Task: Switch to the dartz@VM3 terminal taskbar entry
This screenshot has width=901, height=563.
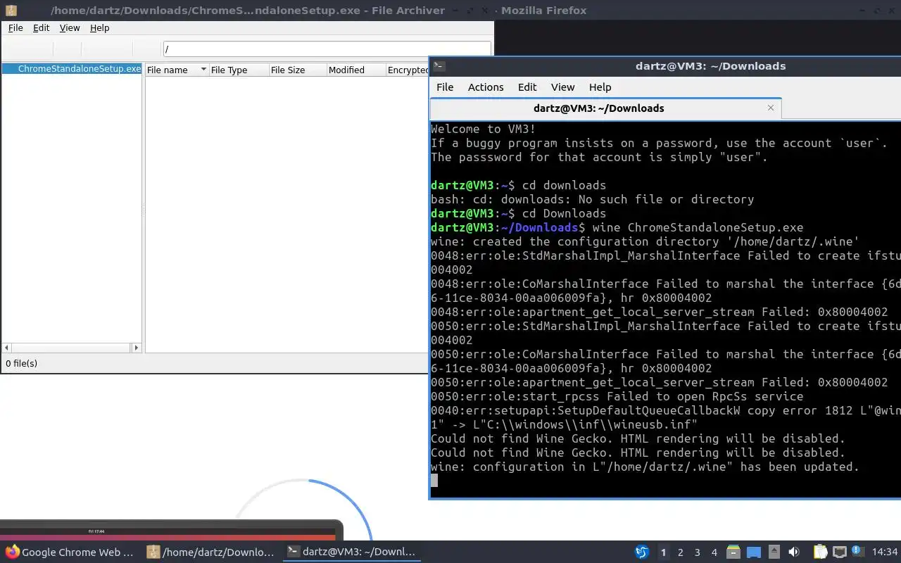Action: pos(352,552)
